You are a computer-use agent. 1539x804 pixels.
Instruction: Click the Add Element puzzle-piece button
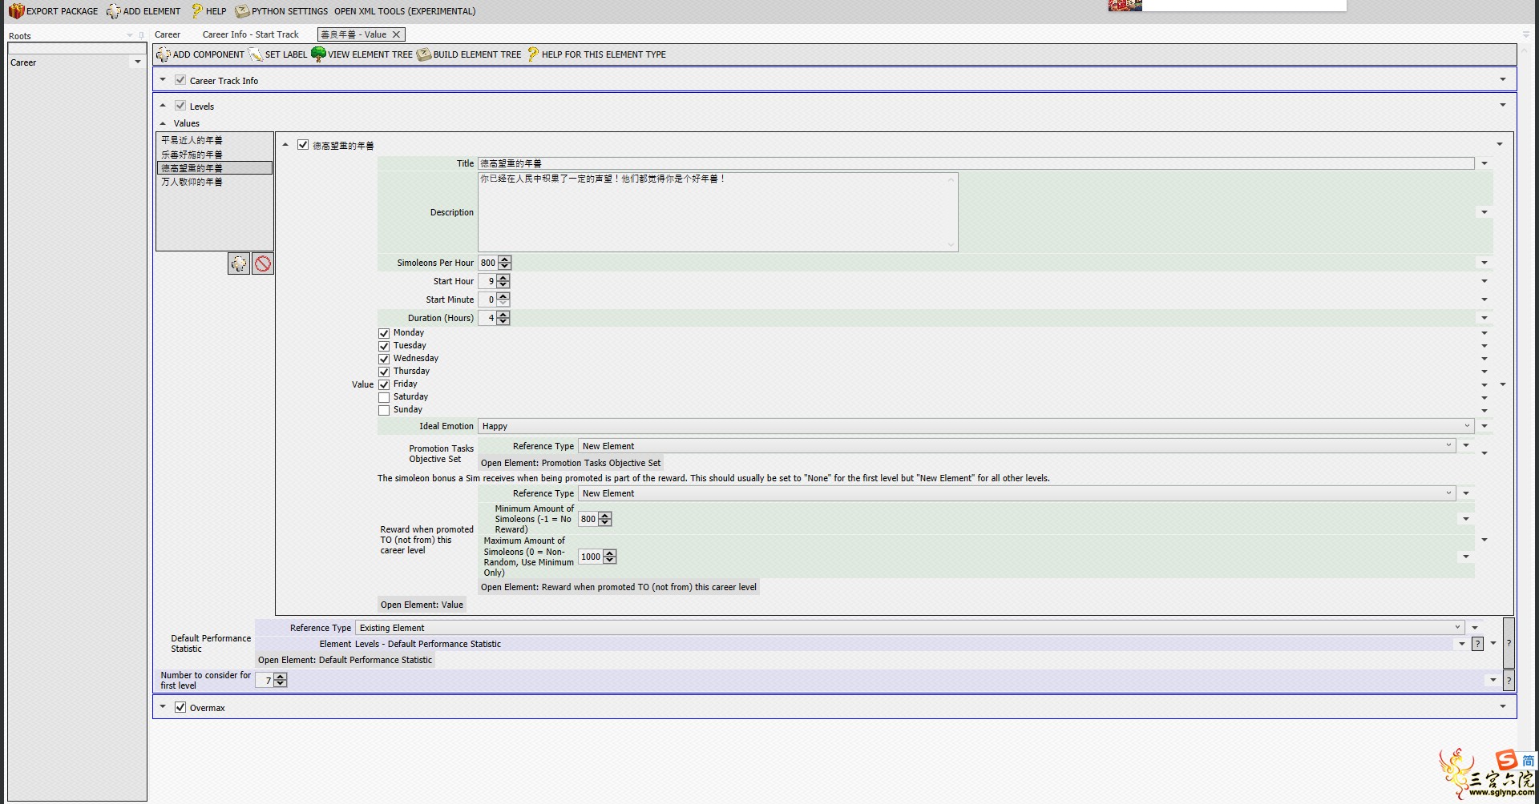click(143, 11)
